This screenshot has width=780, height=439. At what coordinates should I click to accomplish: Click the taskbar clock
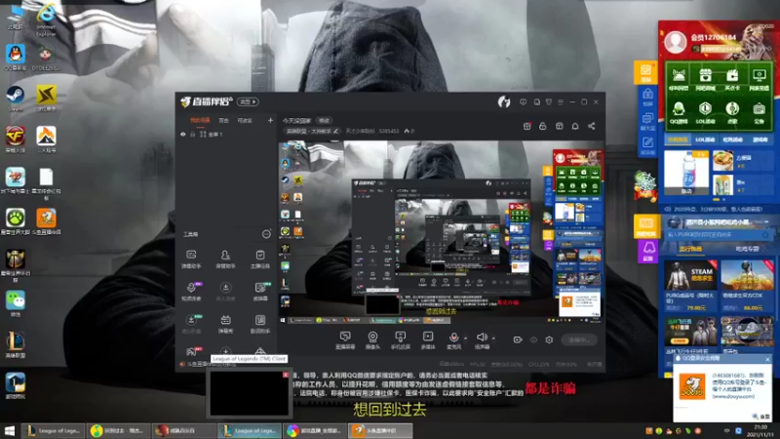click(760, 431)
